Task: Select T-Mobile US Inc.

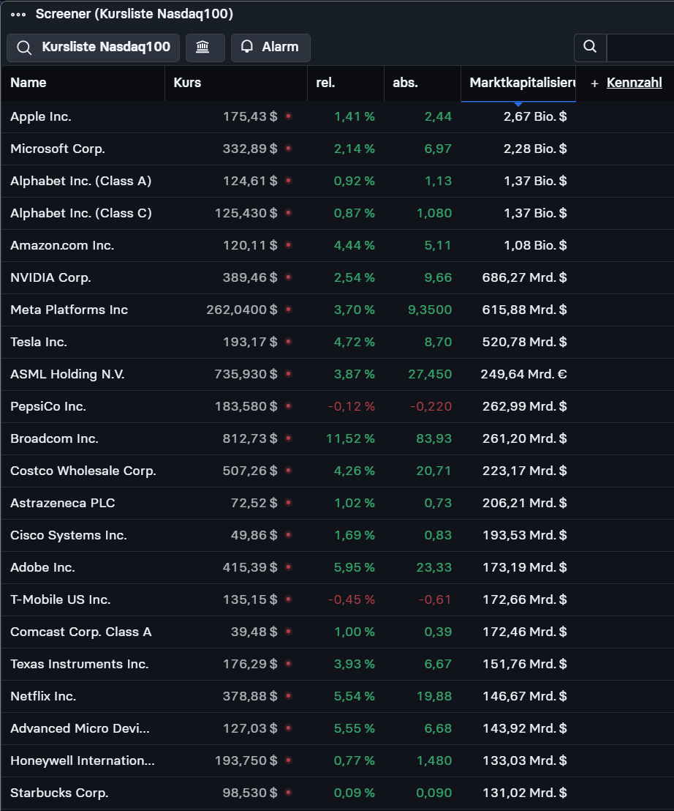Action: [x=61, y=599]
